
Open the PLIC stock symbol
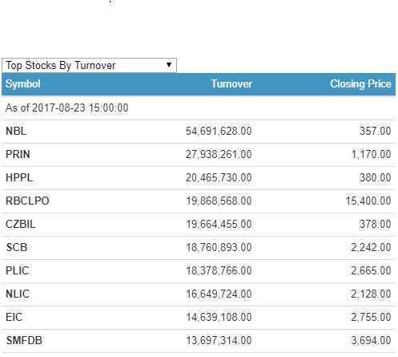(17, 270)
